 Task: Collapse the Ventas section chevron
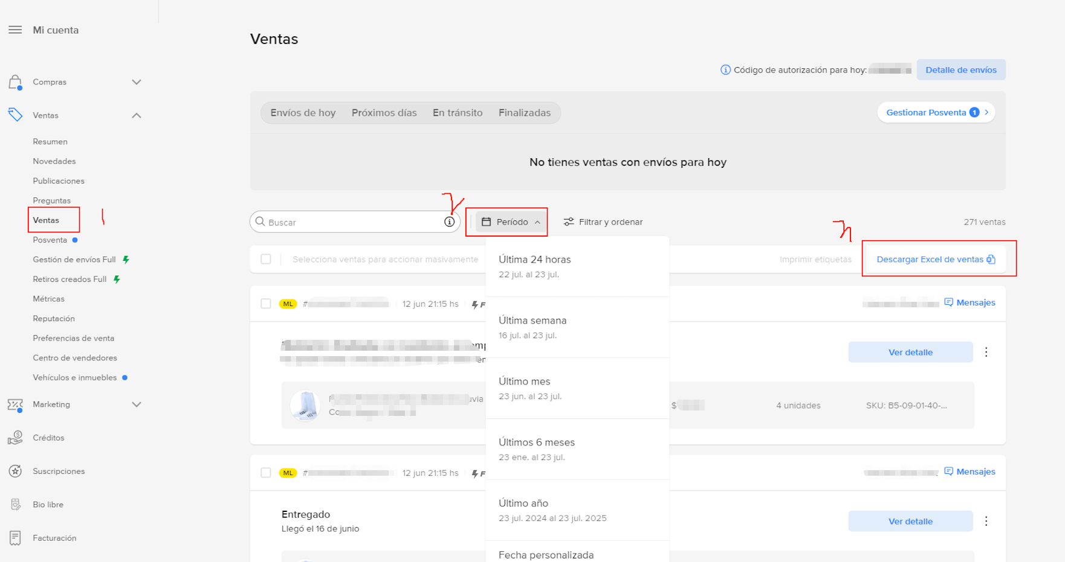(x=137, y=115)
